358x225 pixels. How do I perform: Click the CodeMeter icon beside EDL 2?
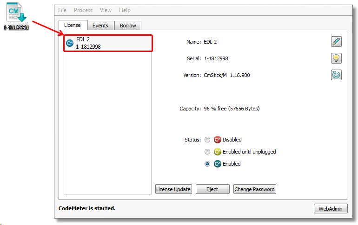pos(70,43)
